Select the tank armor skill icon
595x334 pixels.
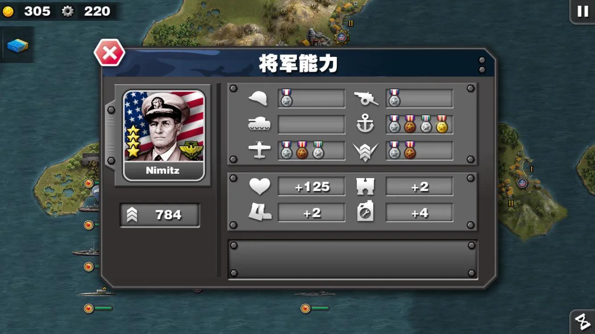(259, 125)
